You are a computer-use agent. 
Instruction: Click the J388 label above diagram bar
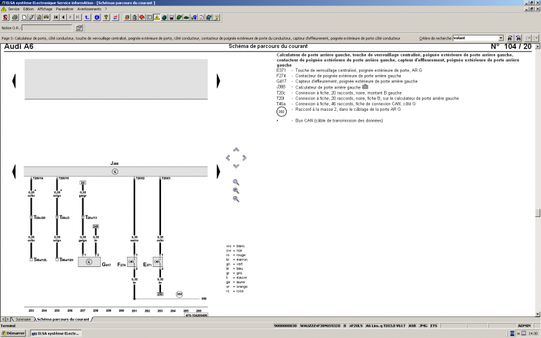click(114, 163)
